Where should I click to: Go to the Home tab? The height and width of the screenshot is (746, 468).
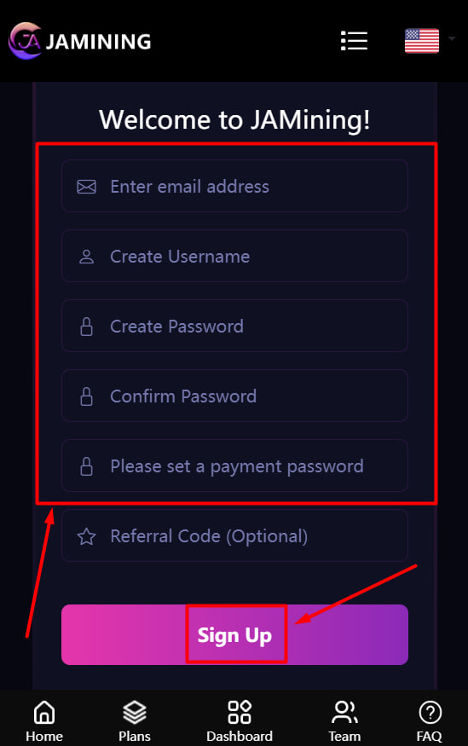pos(44,721)
